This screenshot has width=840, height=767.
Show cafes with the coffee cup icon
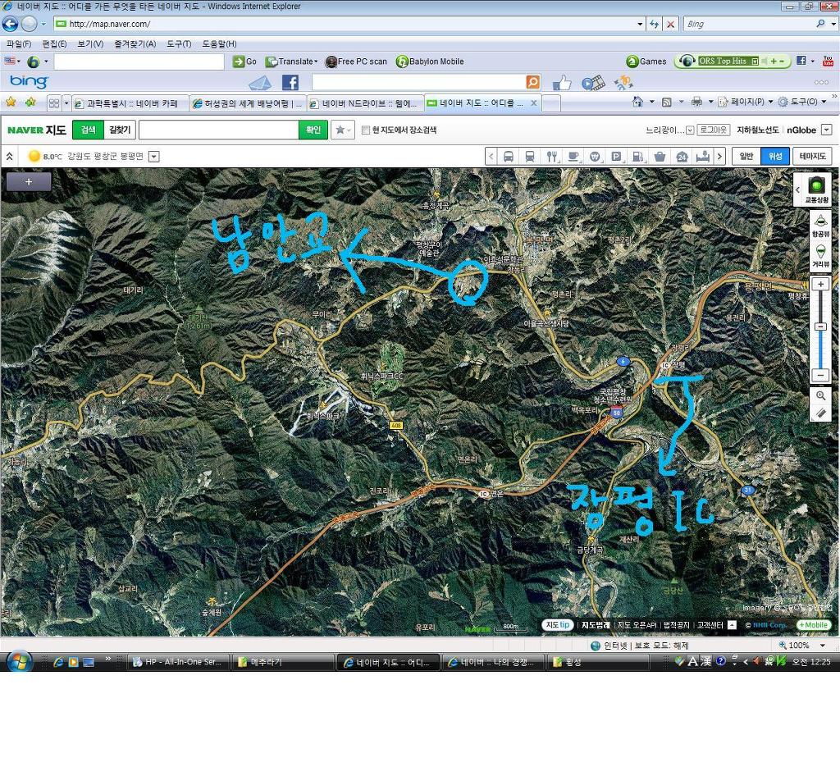coord(573,157)
